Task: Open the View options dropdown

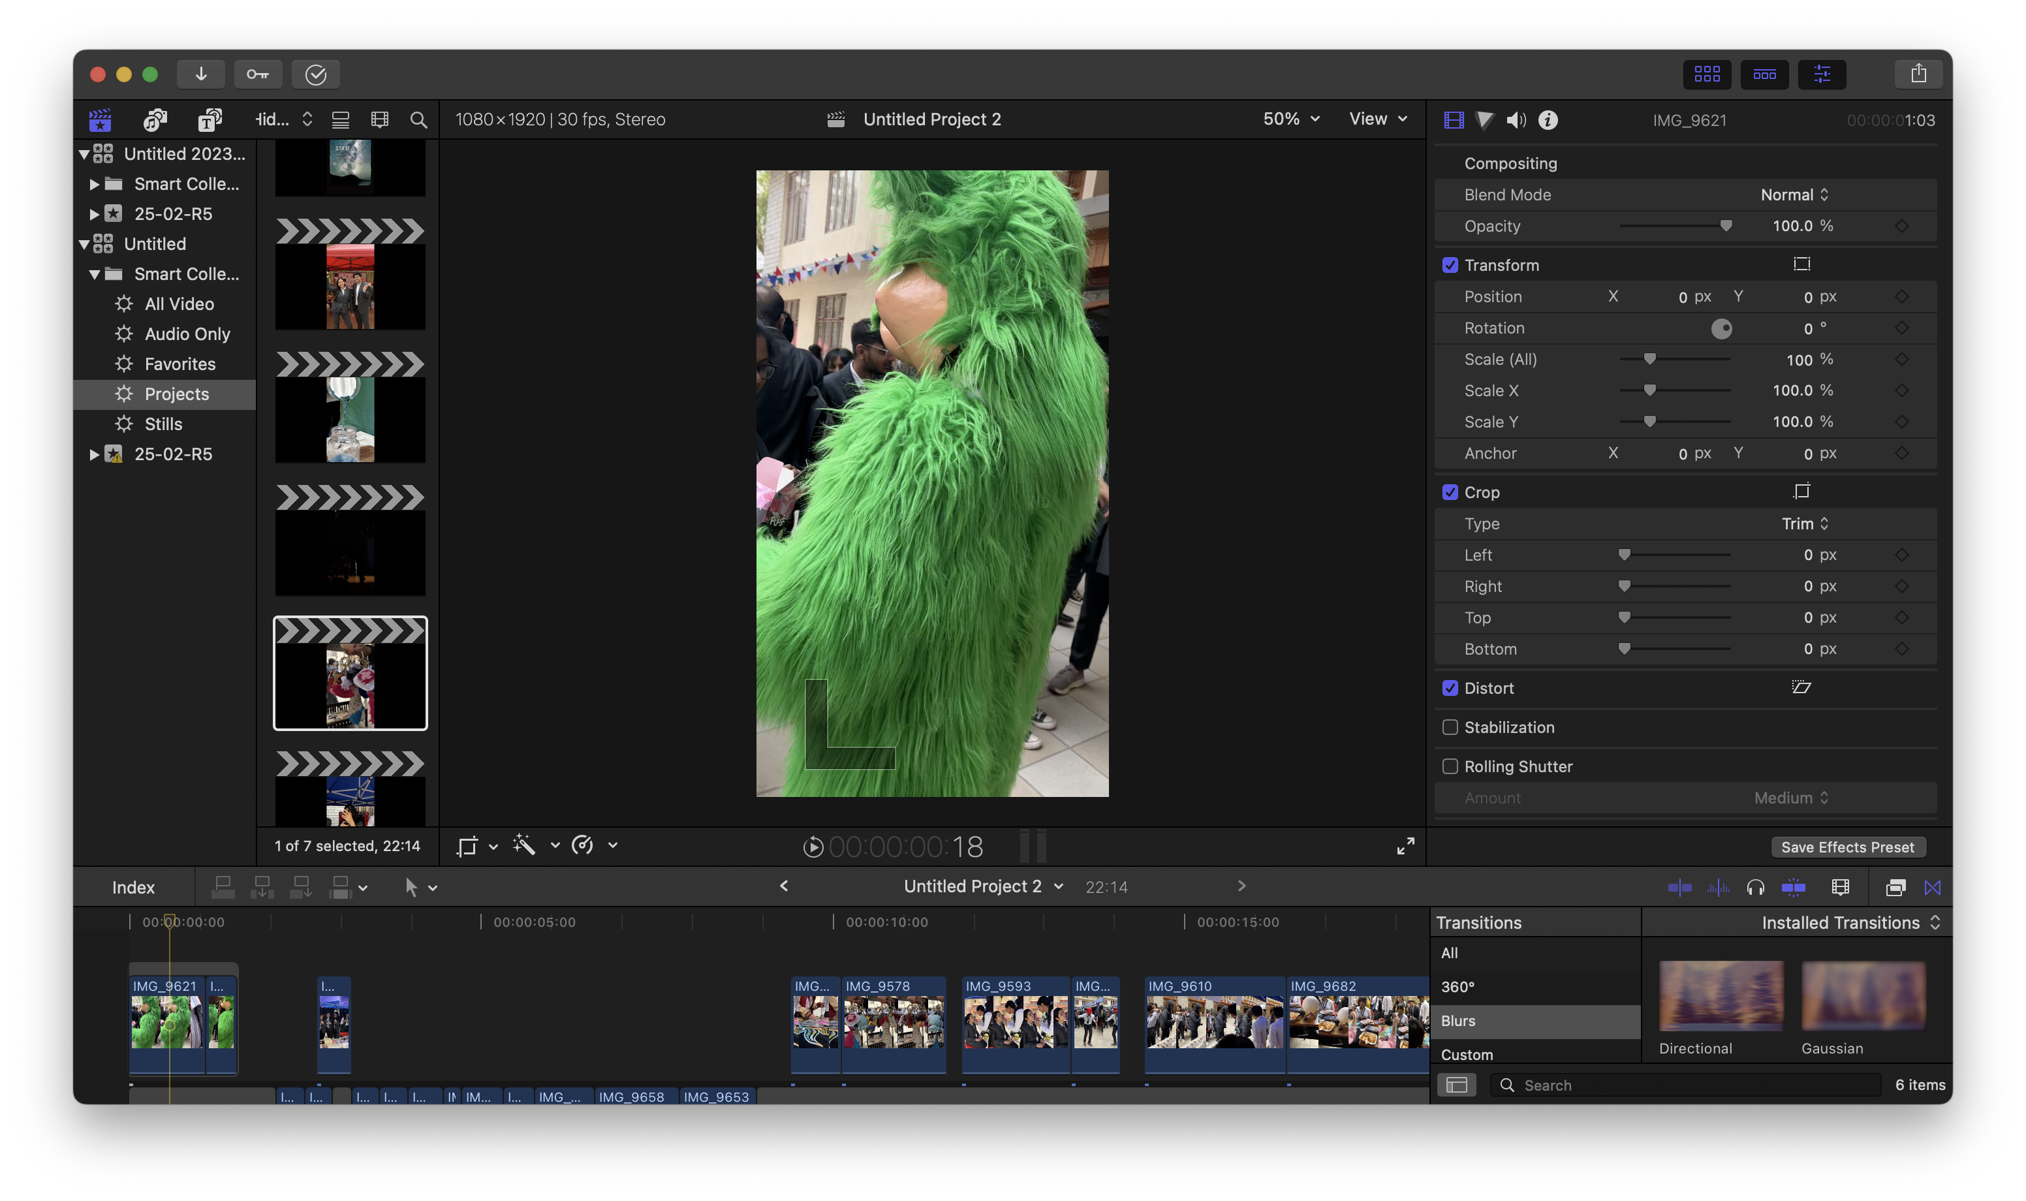Action: click(x=1378, y=119)
